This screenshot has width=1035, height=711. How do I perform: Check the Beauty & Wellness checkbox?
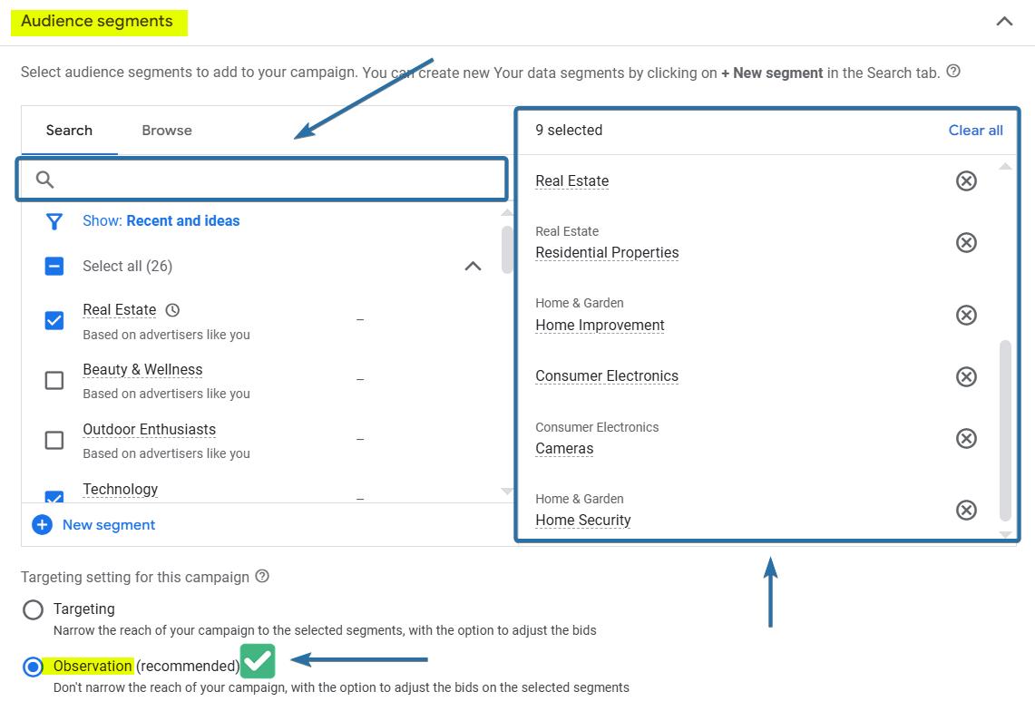click(x=54, y=380)
